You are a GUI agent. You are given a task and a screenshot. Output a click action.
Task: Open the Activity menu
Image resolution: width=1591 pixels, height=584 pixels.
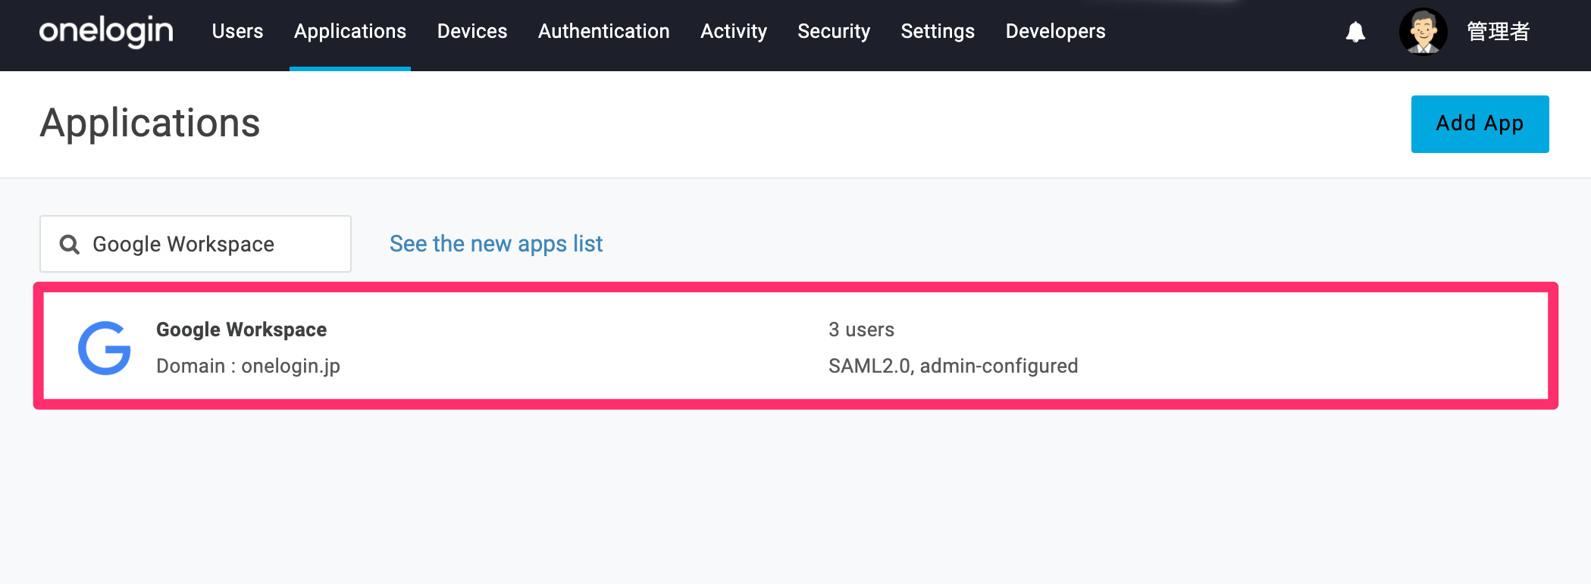point(734,31)
